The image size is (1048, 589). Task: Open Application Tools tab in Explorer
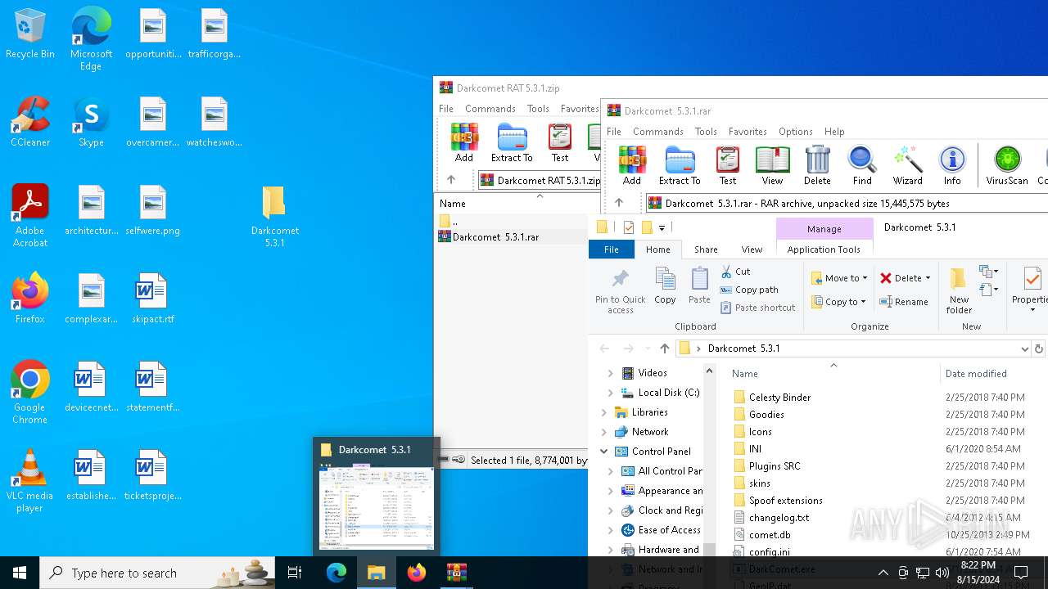[824, 250]
